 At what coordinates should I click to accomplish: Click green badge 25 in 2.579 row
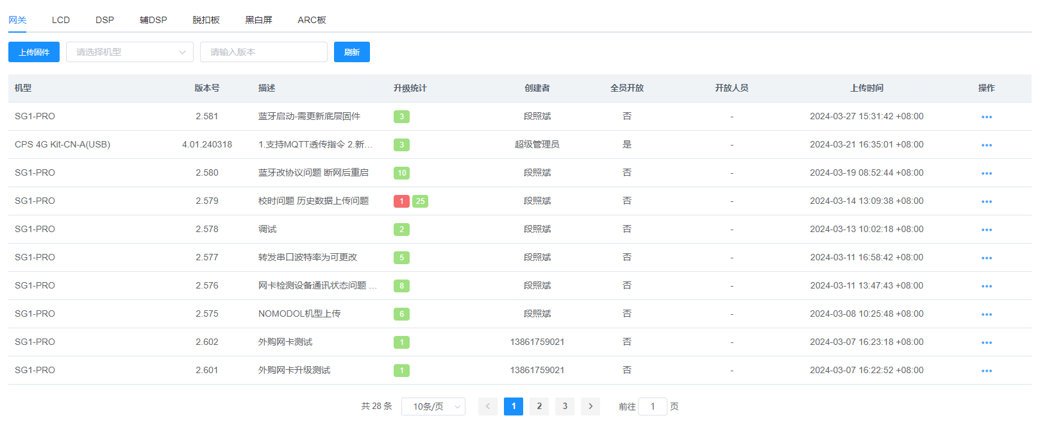pos(420,201)
